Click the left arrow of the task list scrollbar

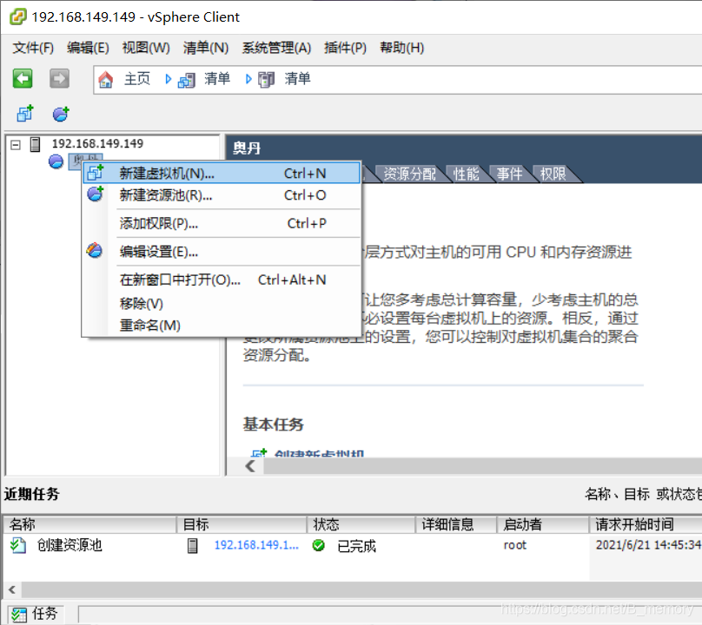click(12, 589)
